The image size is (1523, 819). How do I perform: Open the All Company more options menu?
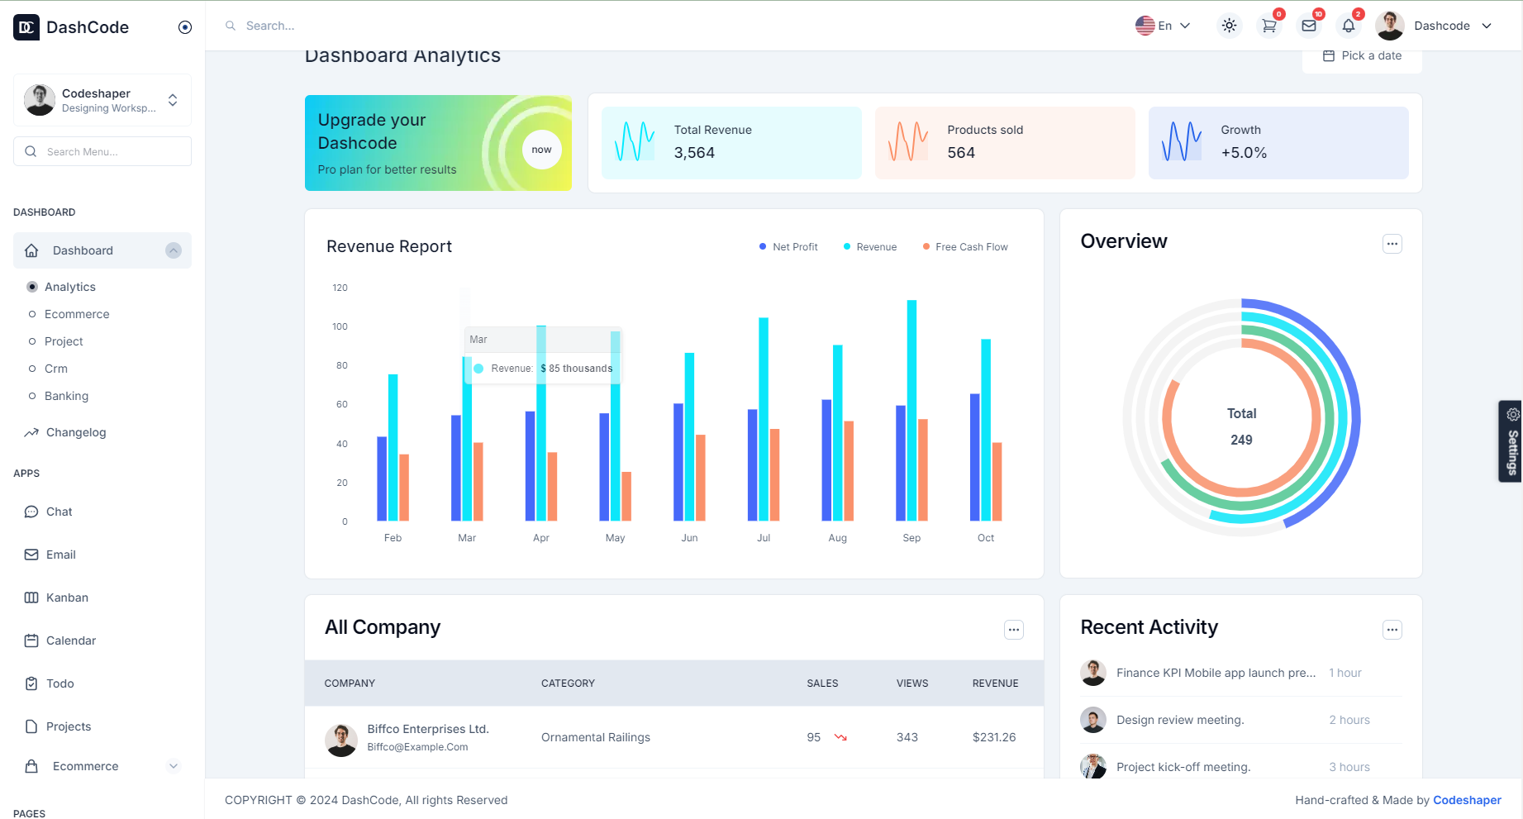pos(1014,630)
